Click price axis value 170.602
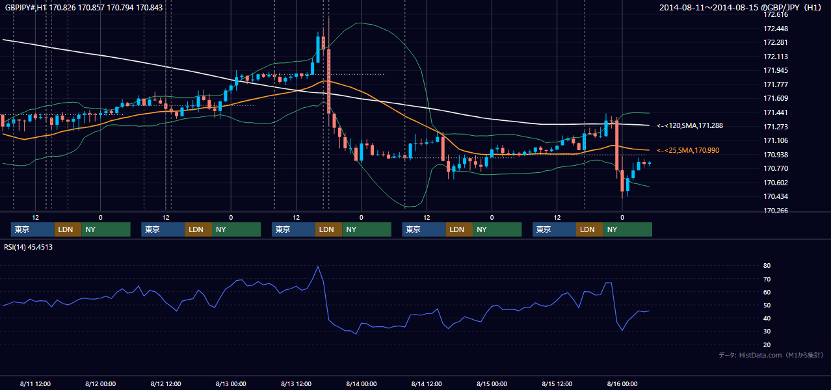This screenshot has width=831, height=390. click(x=775, y=183)
